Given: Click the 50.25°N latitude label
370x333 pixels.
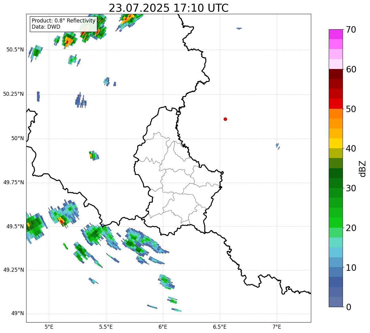Looking at the screenshot, I should coord(13,94).
